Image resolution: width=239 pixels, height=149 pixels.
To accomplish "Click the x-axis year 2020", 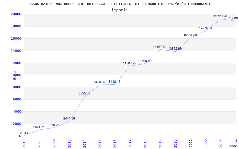I will coord(175,144).
